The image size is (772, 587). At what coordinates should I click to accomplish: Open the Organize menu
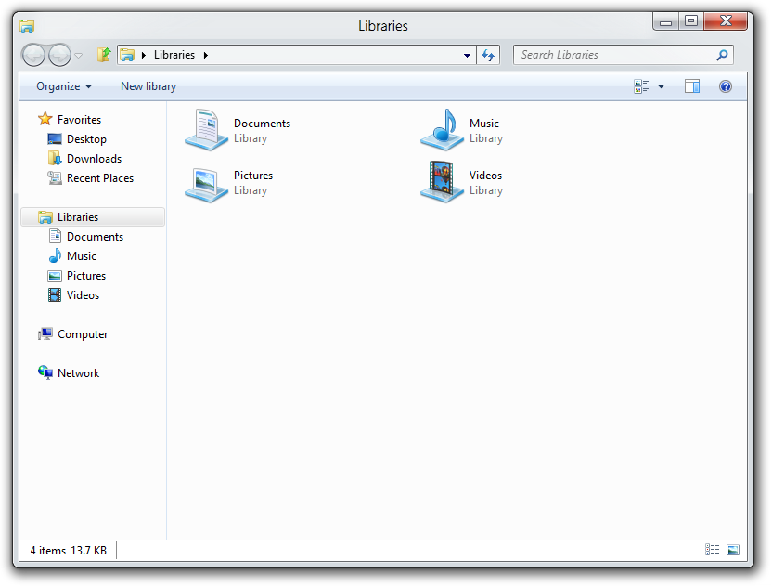pyautogui.click(x=64, y=86)
